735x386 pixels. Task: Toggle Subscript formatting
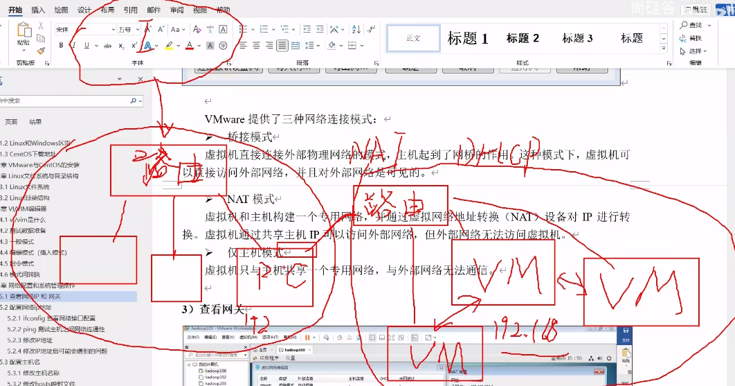121,46
